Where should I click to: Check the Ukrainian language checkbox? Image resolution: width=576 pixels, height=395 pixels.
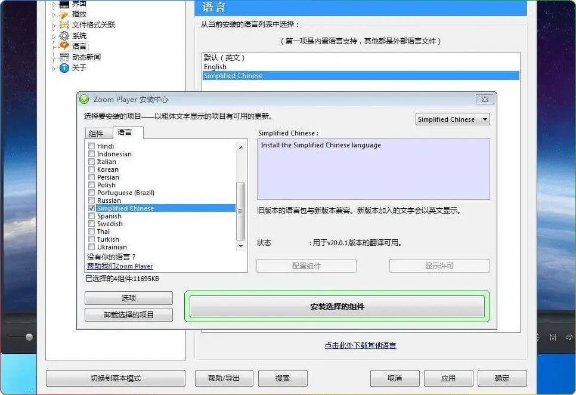91,246
